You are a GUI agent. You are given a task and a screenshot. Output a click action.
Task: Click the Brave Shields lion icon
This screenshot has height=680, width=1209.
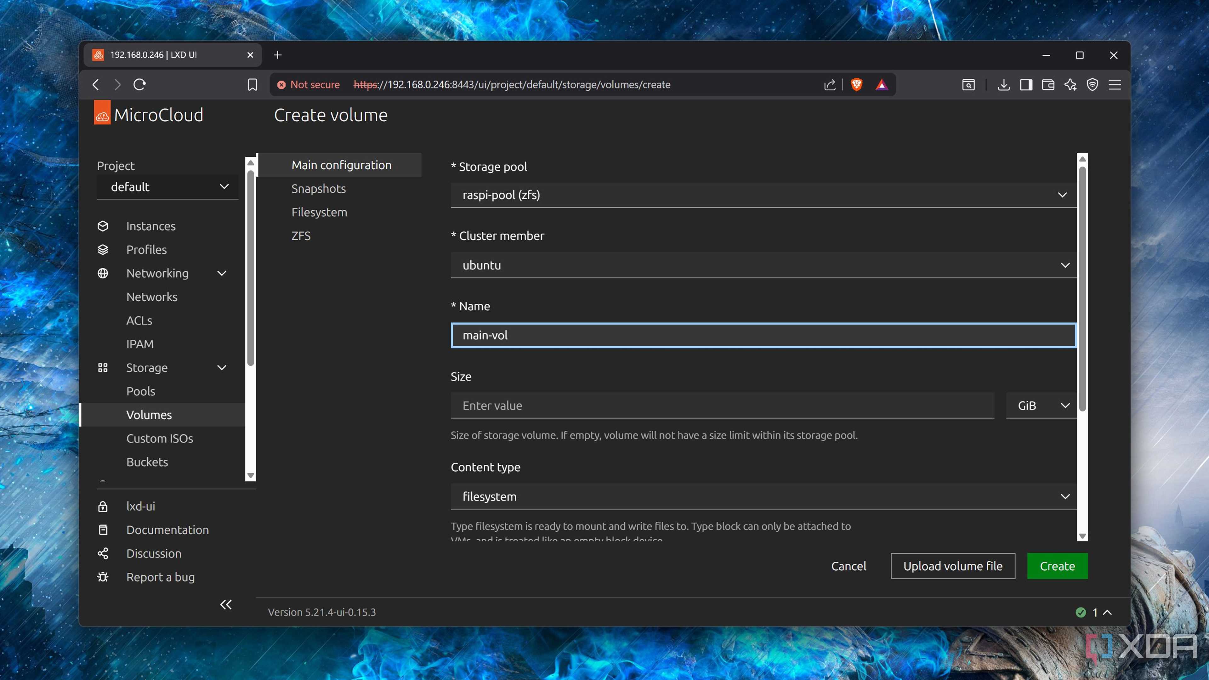point(856,84)
